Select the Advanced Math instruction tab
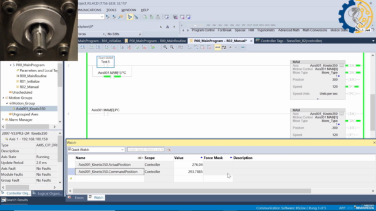Screen dimensions: 376x211 (x=288, y=30)
